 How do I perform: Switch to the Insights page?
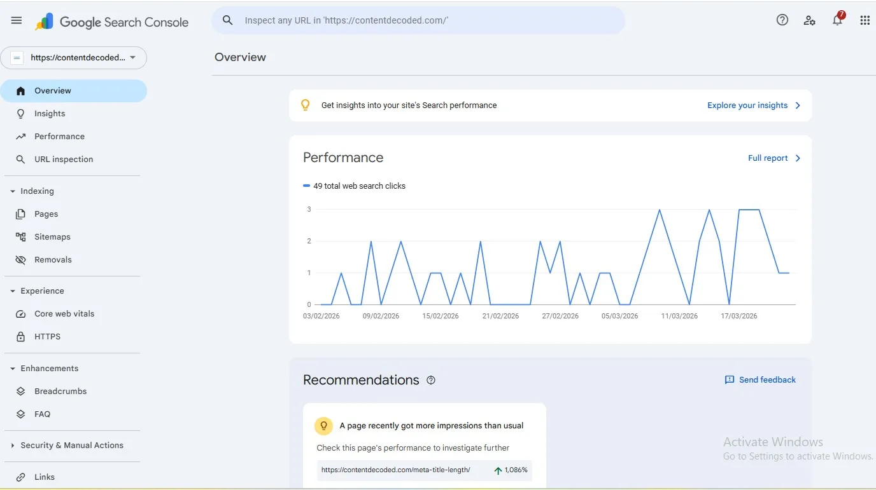click(50, 113)
